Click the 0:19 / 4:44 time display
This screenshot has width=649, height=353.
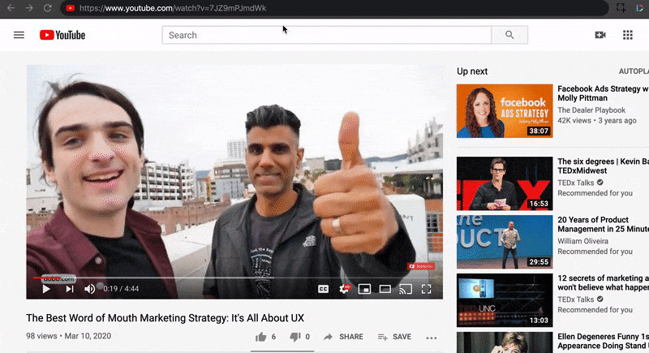click(121, 289)
